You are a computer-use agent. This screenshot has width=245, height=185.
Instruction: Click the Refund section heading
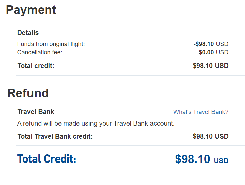pos(28,93)
